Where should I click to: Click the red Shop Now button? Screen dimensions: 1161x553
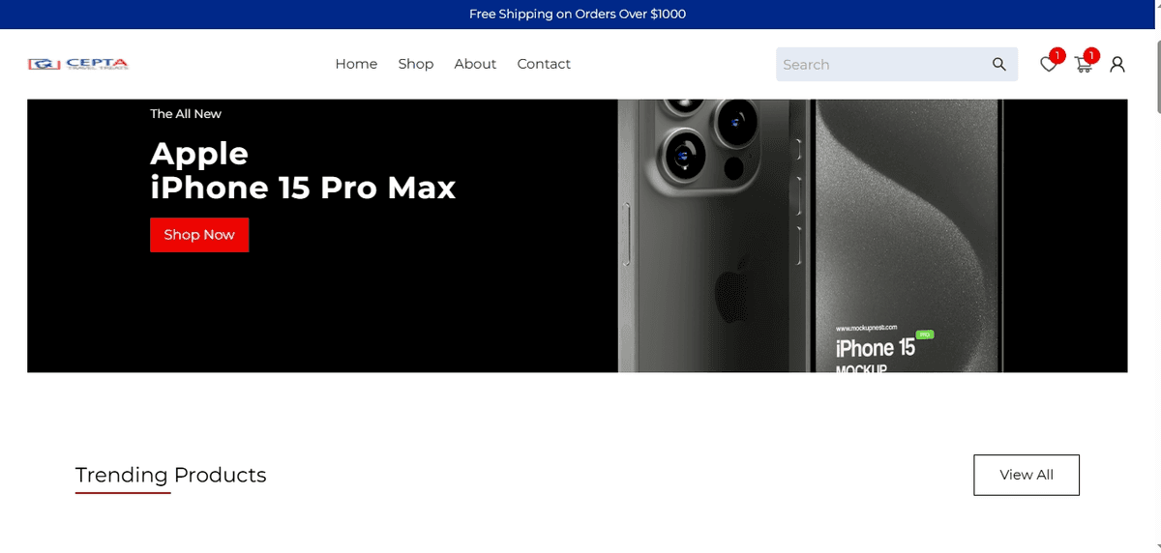(x=199, y=235)
